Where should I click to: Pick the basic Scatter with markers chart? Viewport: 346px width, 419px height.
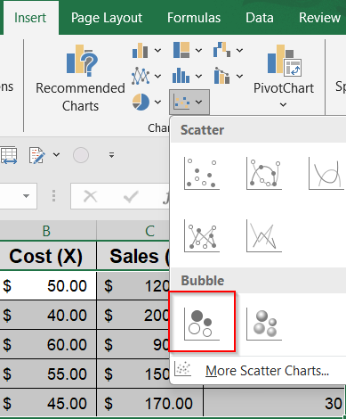pyautogui.click(x=202, y=173)
